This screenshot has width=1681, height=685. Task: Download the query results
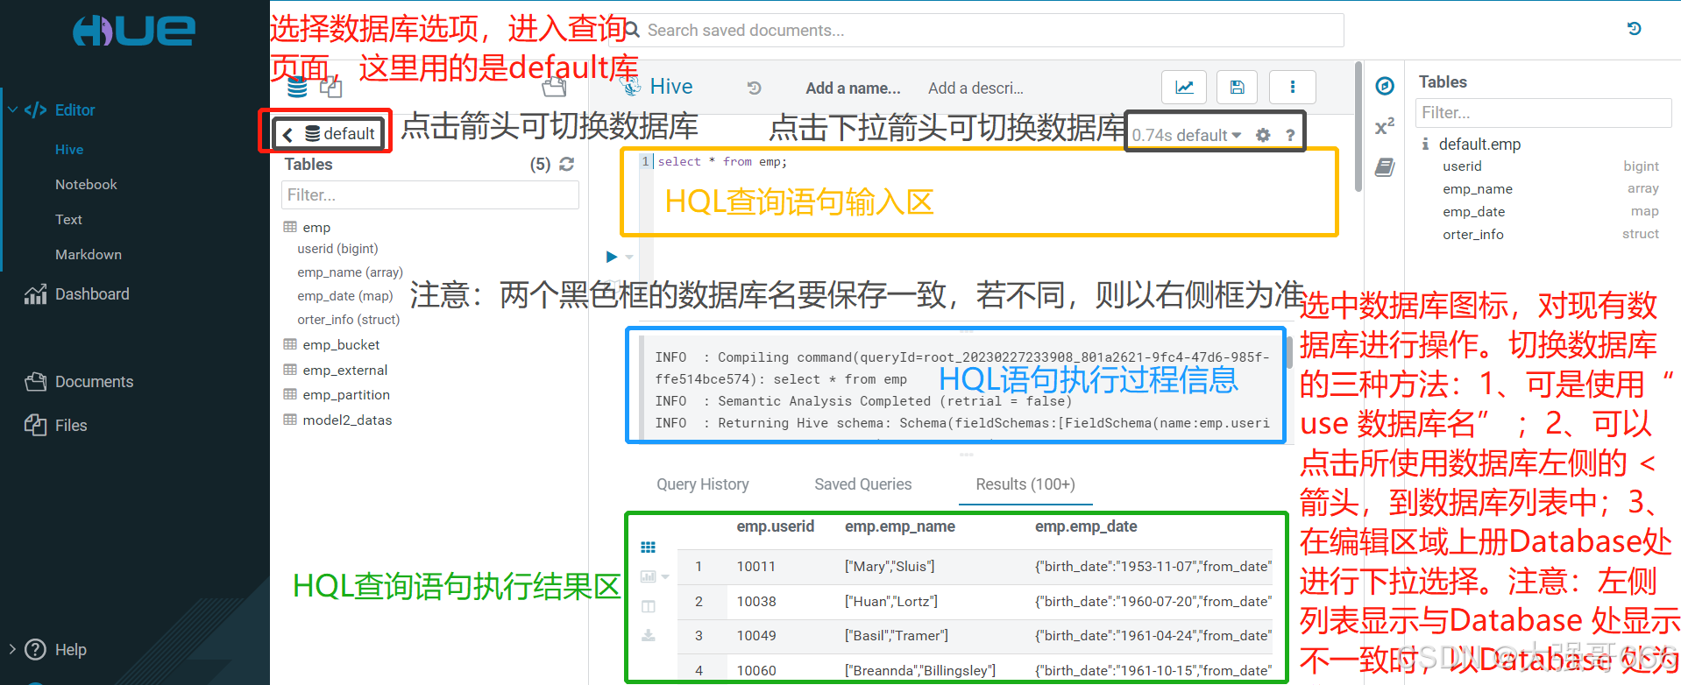(x=649, y=635)
